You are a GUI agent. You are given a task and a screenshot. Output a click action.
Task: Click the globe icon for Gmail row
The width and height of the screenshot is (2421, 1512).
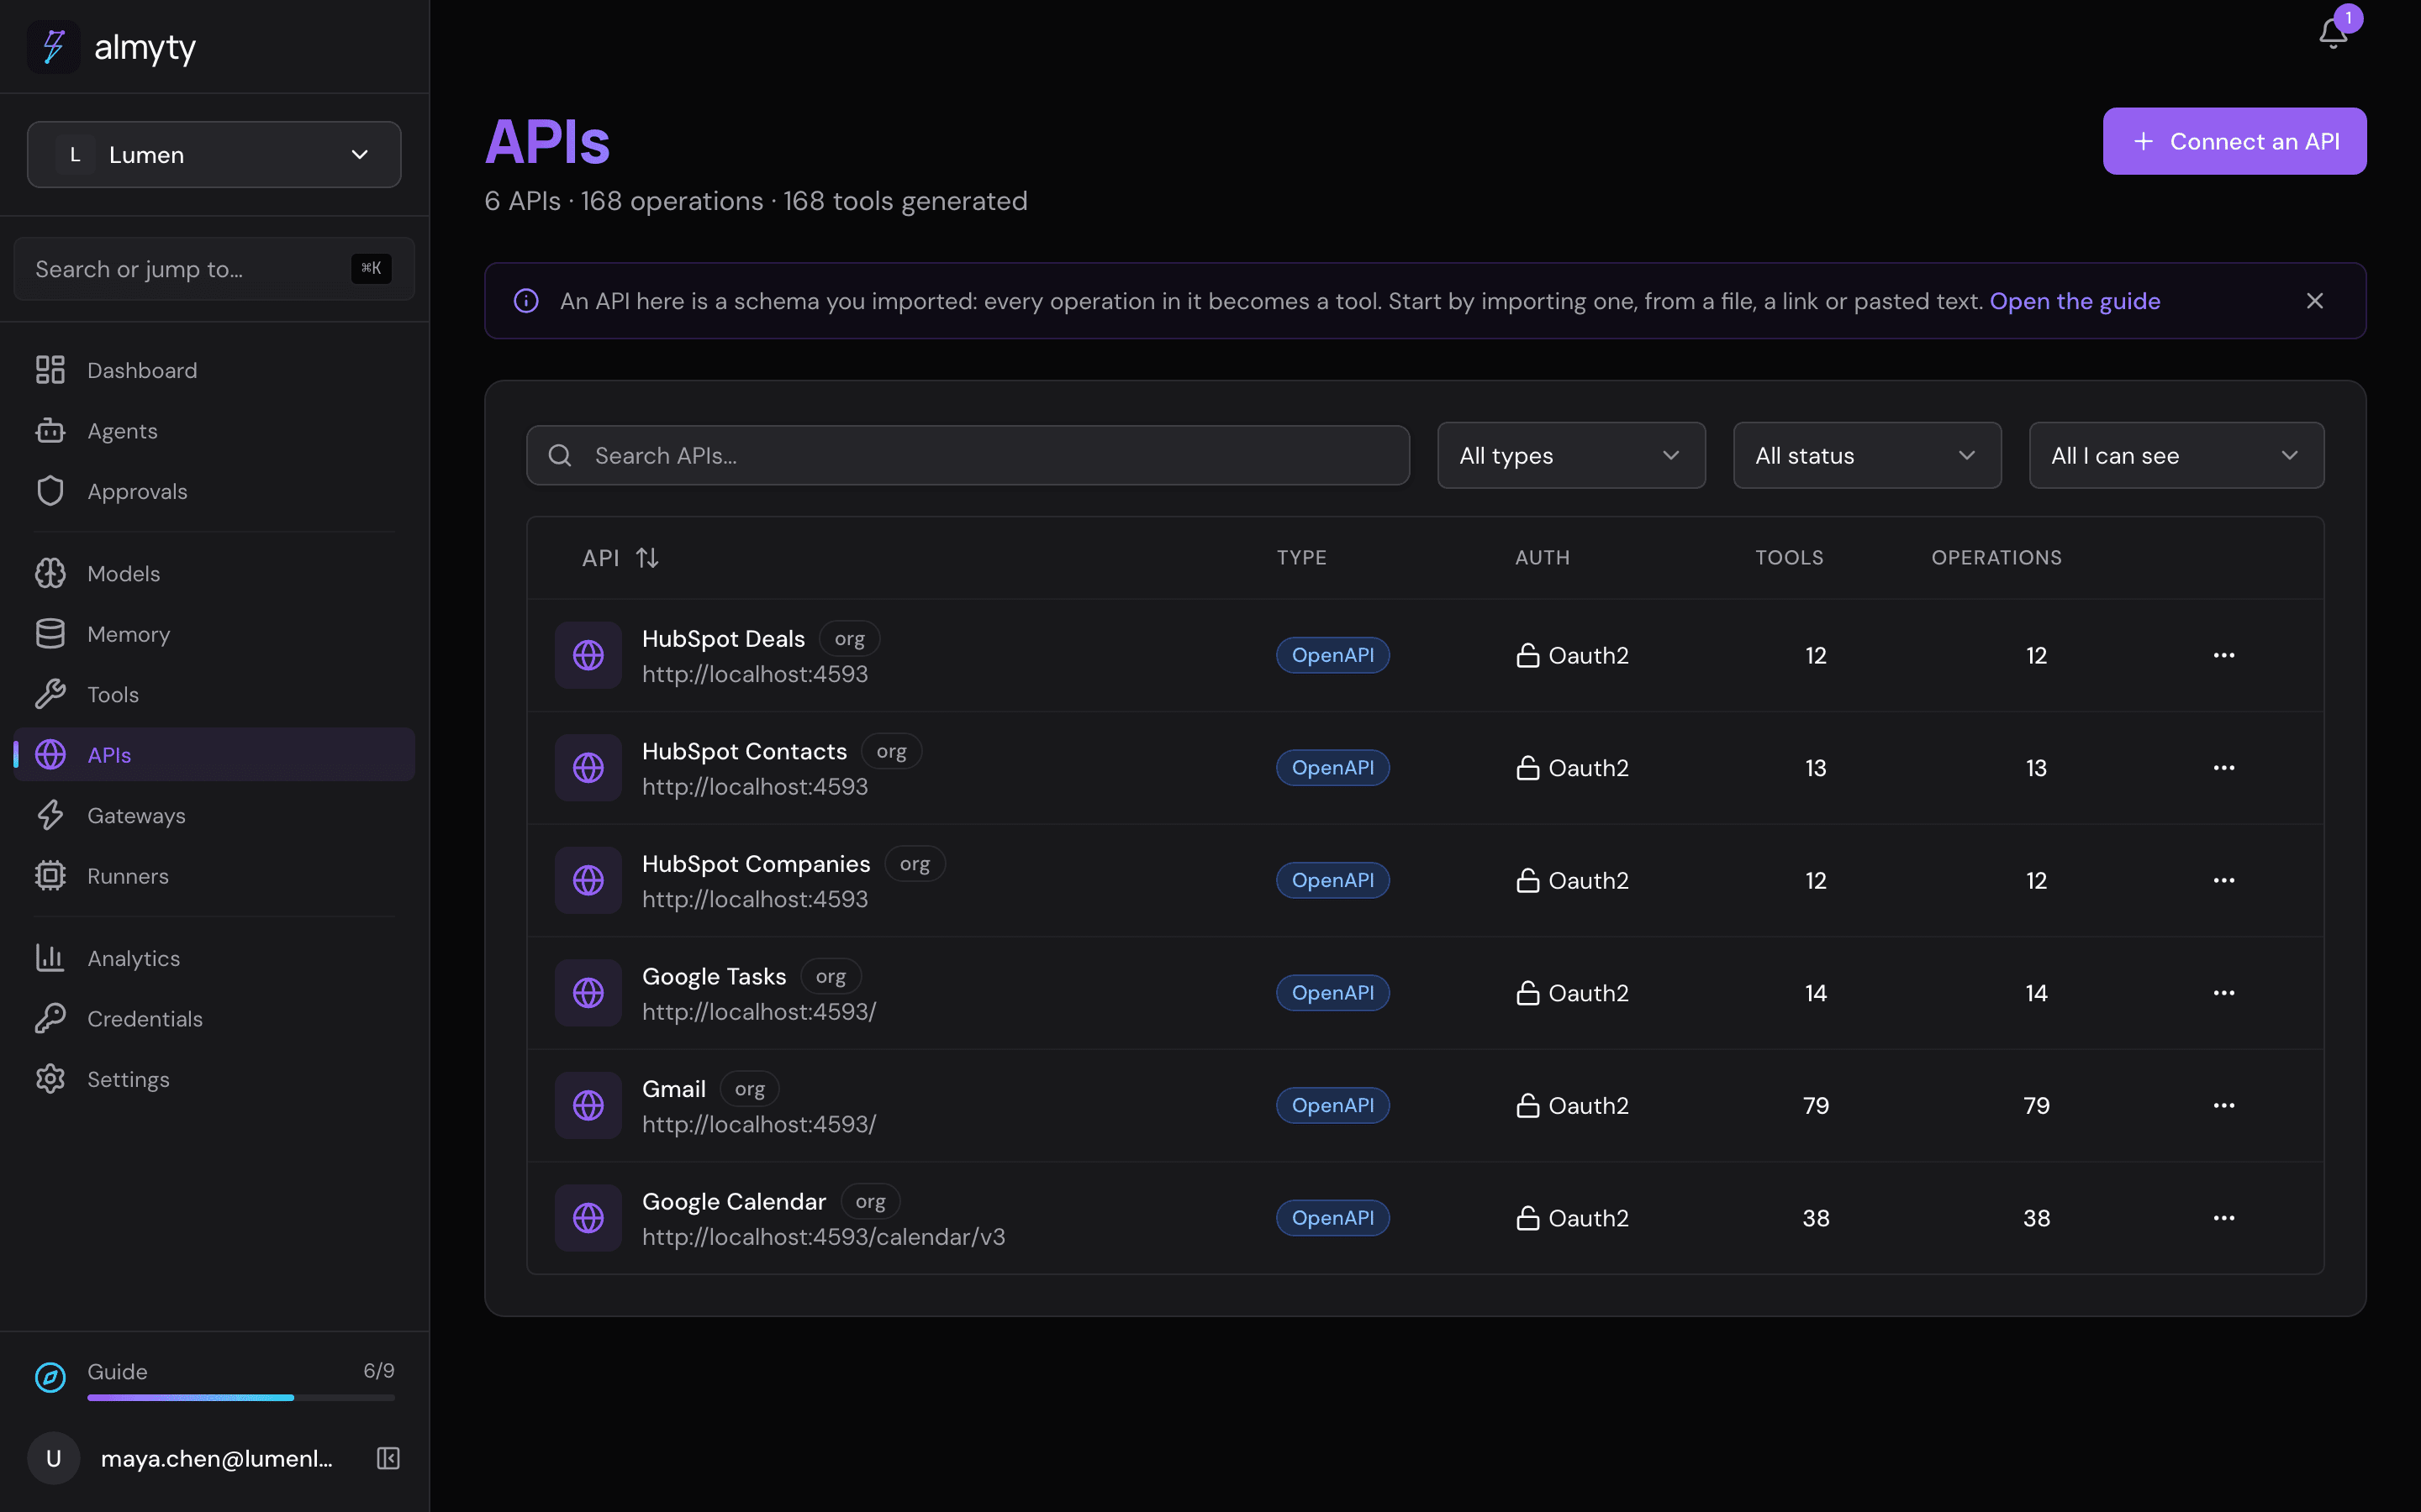[588, 1105]
